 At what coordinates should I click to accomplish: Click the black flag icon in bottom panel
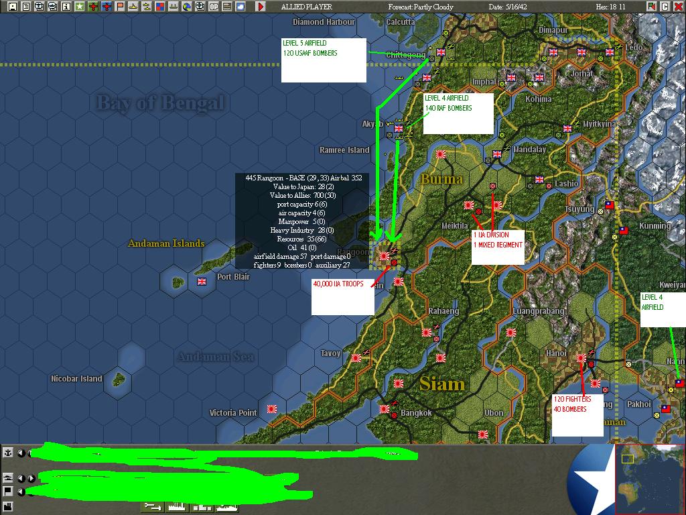[8, 492]
